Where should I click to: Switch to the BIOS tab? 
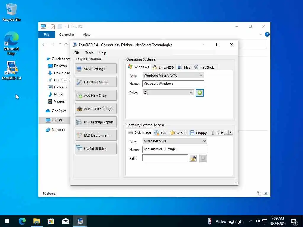(x=217, y=133)
